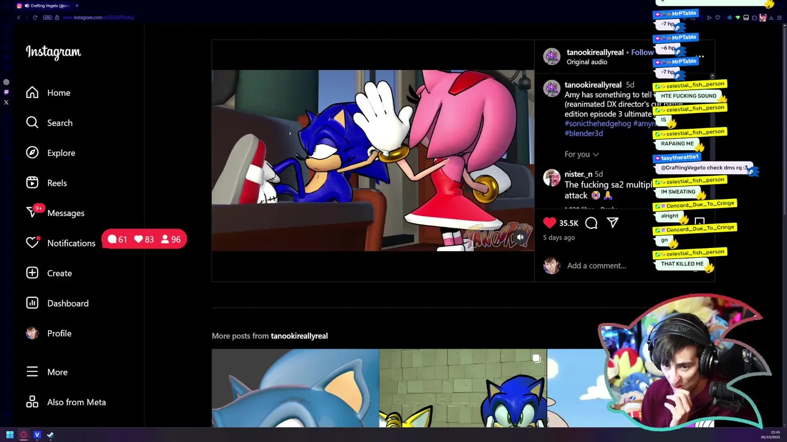The width and height of the screenshot is (787, 442).
Task: Open the Search panel in the sidebar
Action: click(x=49, y=123)
